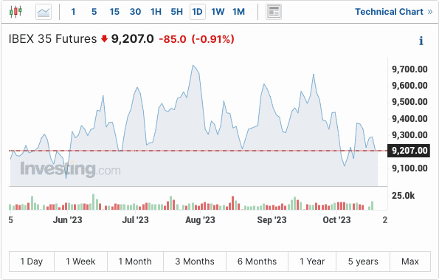Screen dimensions: 439x280
Task: Click the 25.0k volume label
Action: coord(403,195)
